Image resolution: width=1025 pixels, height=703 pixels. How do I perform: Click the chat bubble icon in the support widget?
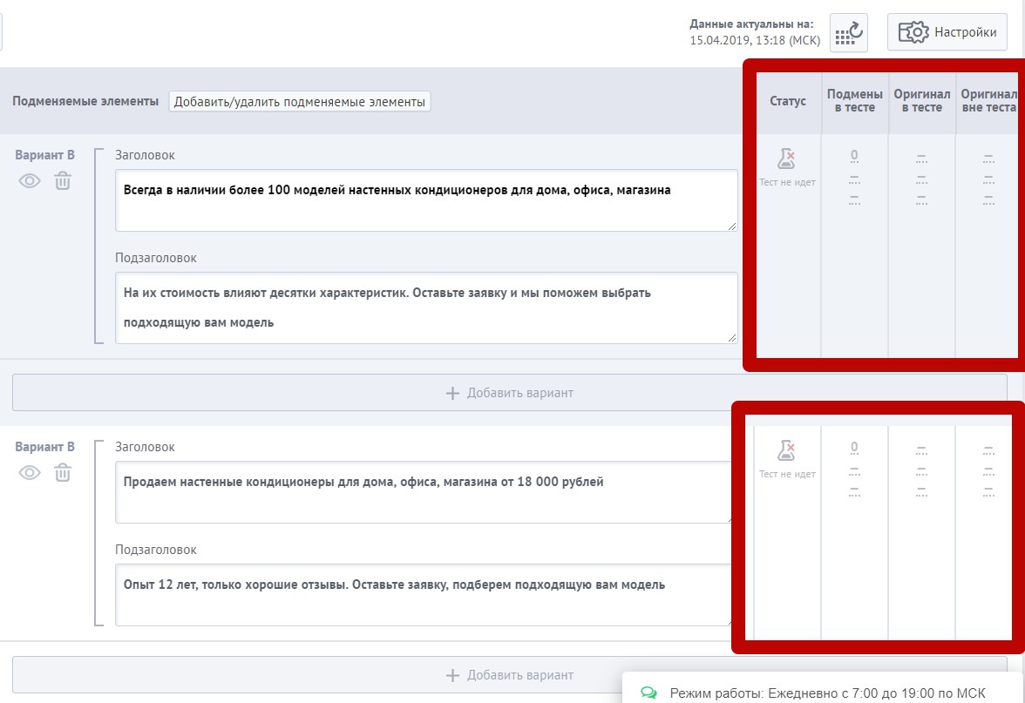click(x=648, y=693)
